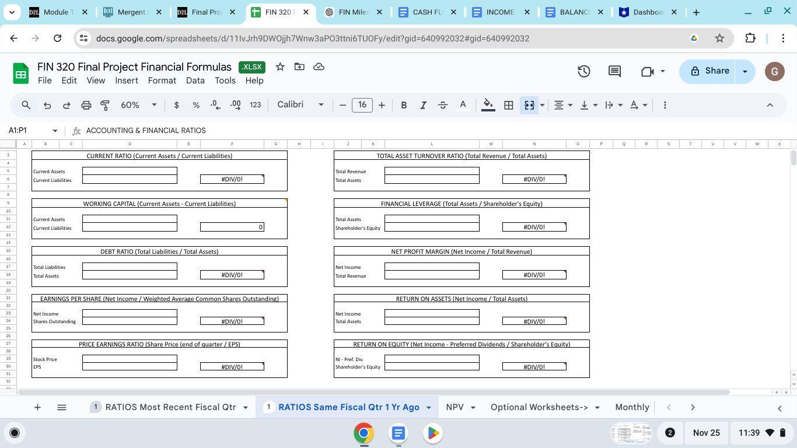The width and height of the screenshot is (797, 448).
Task: Open the Data menu
Action: pos(195,80)
